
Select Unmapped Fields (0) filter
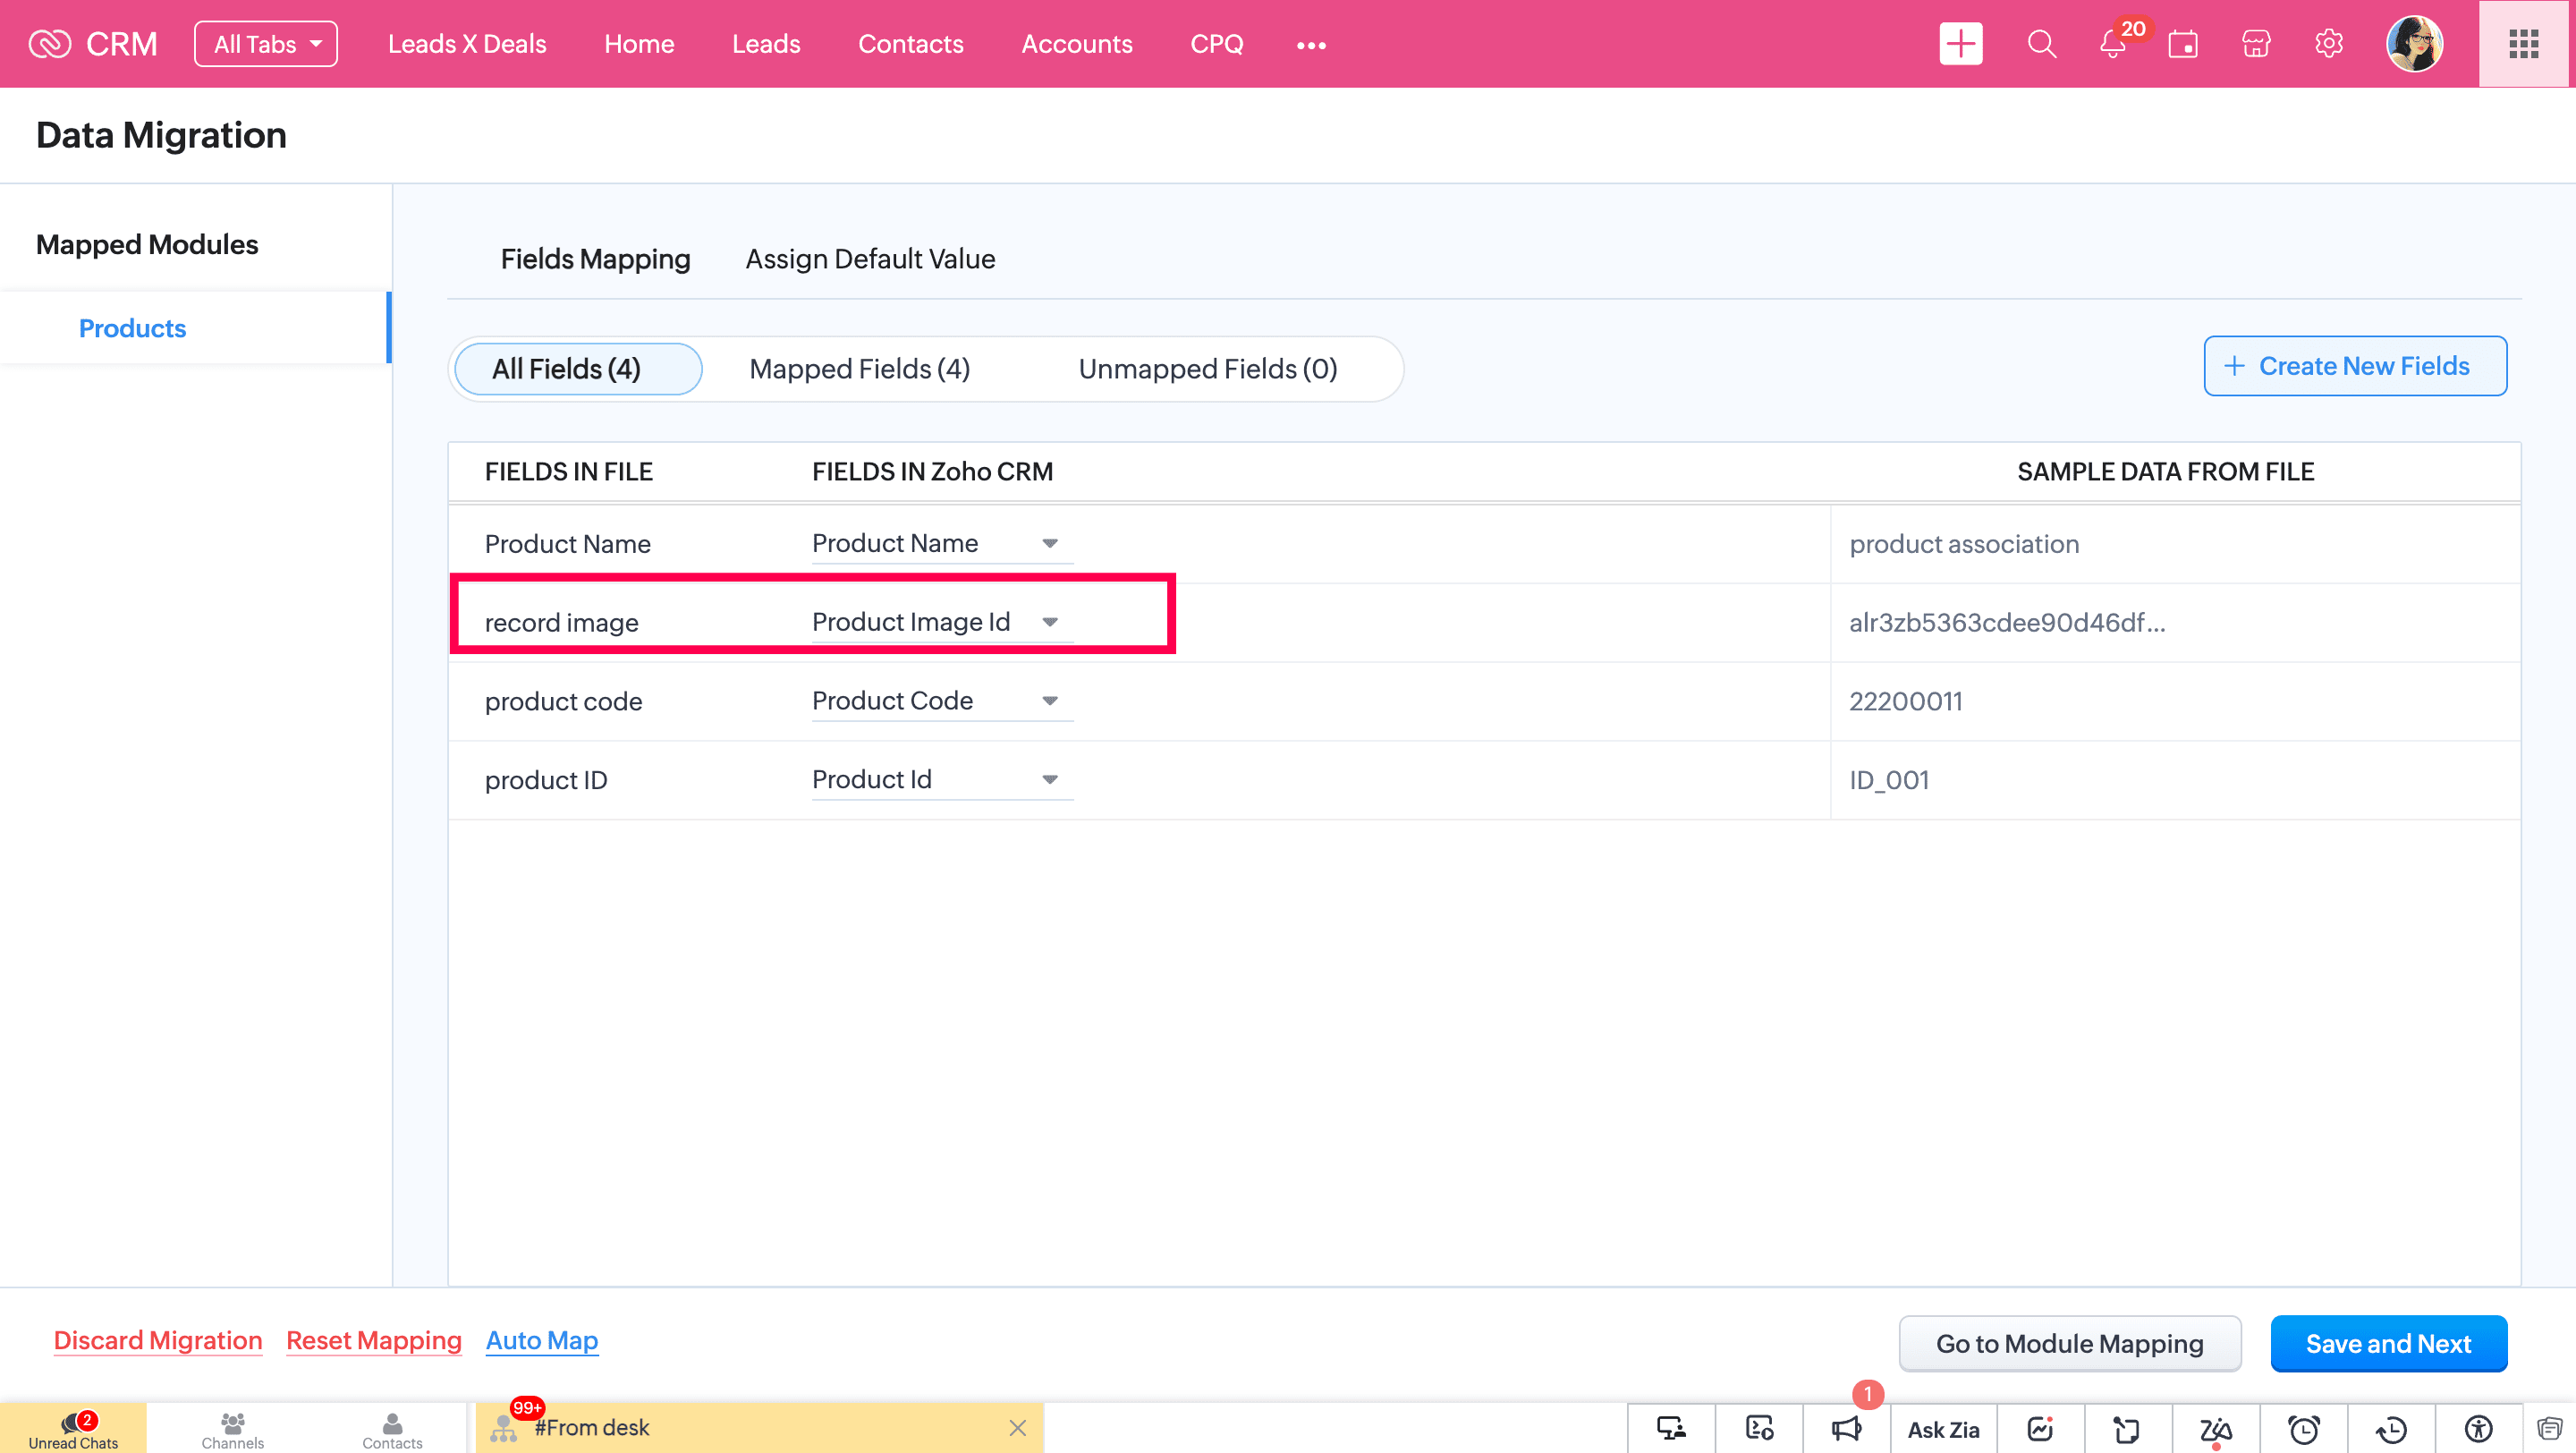coord(1207,369)
